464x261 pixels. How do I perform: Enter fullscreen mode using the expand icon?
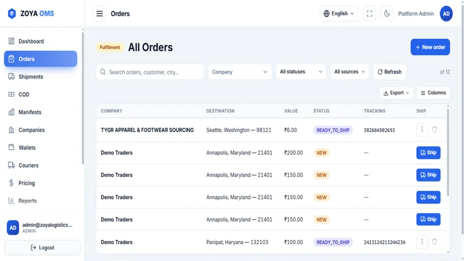pyautogui.click(x=369, y=13)
